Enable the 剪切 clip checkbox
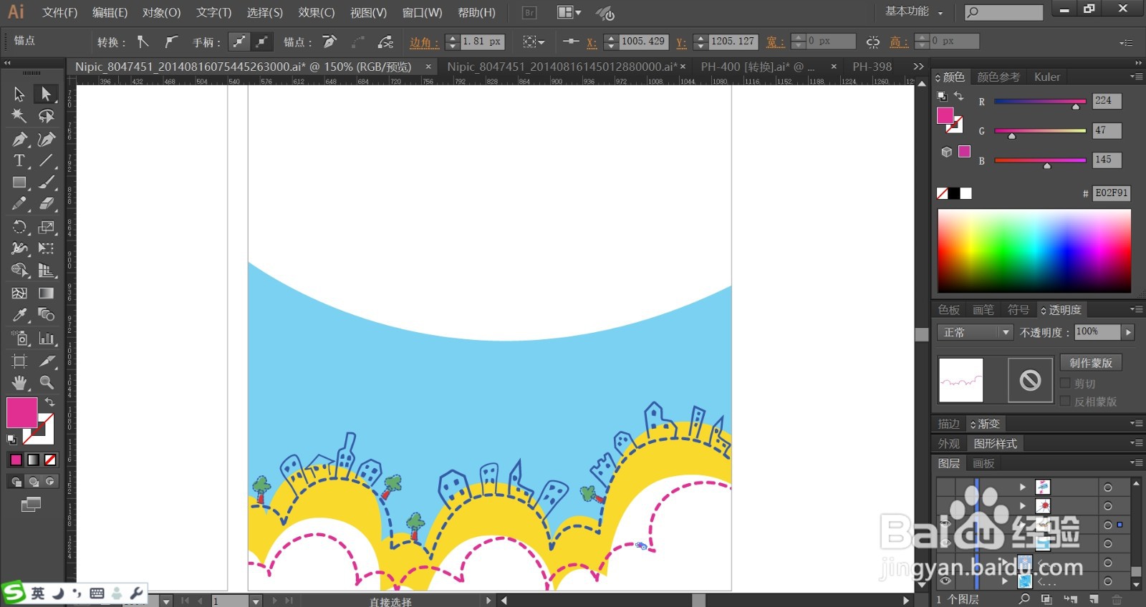Image resolution: width=1146 pixels, height=607 pixels. click(x=1065, y=384)
